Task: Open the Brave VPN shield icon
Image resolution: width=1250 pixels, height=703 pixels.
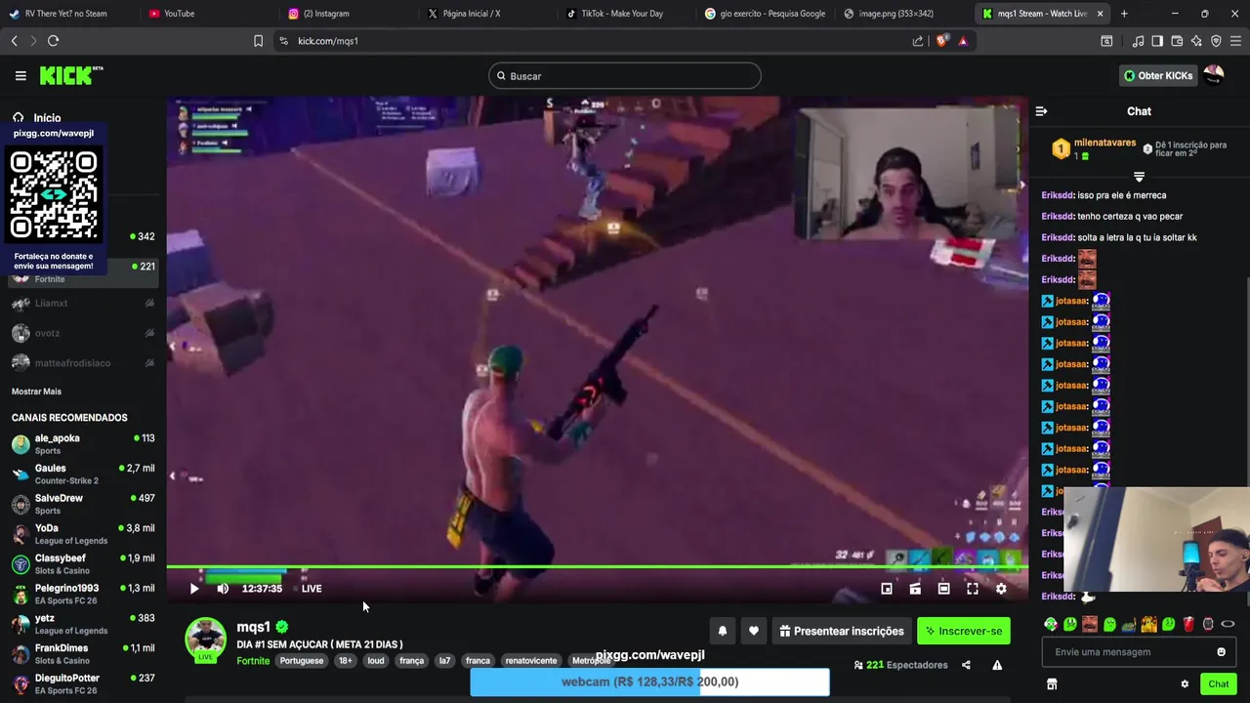Action: pos(1216,41)
